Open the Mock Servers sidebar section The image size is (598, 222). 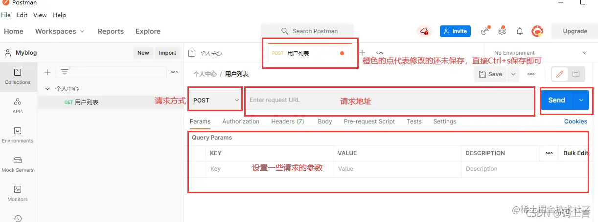click(x=18, y=164)
